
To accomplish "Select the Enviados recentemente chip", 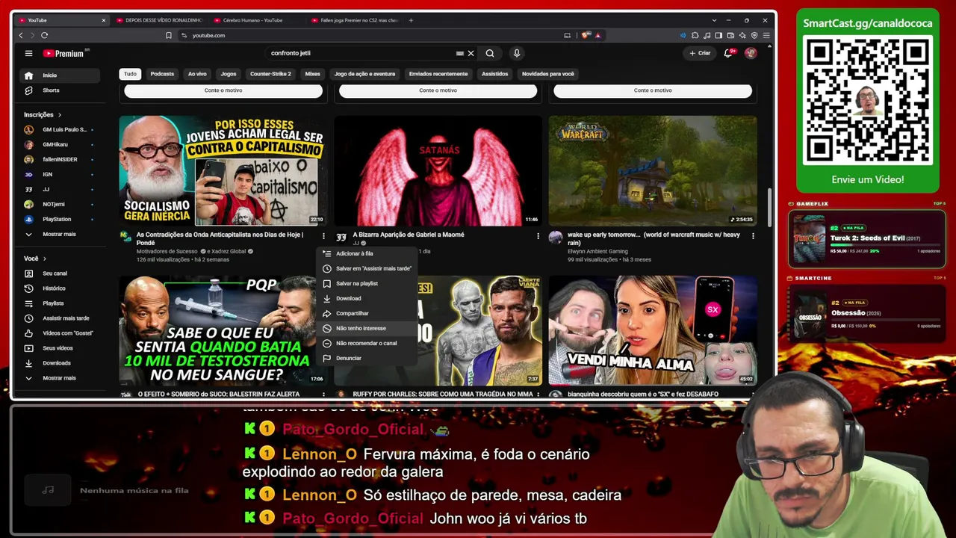I will coord(438,74).
